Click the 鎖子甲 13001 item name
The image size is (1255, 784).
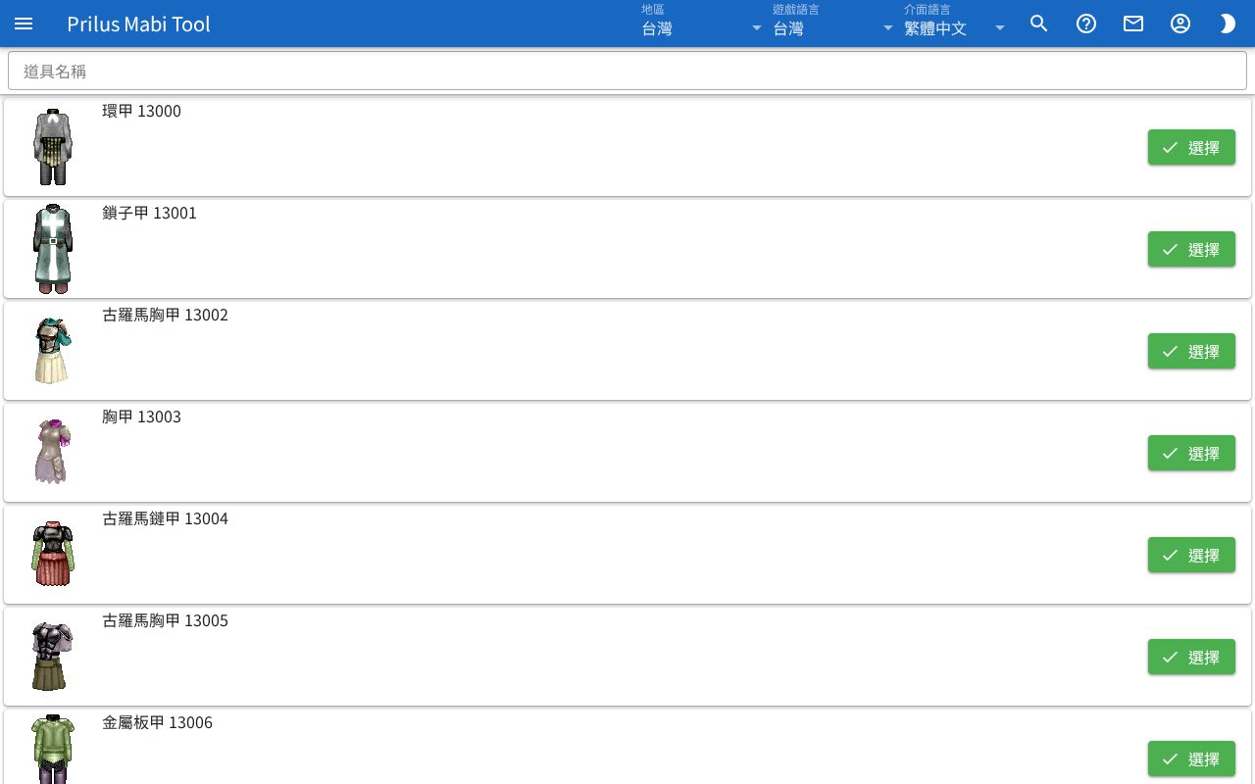(x=150, y=213)
